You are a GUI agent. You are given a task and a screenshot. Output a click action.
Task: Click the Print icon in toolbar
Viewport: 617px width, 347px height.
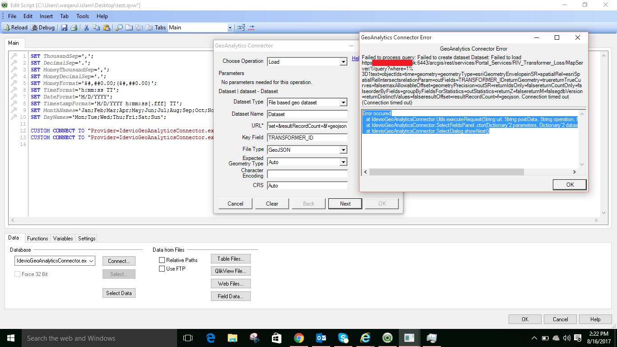point(74,28)
